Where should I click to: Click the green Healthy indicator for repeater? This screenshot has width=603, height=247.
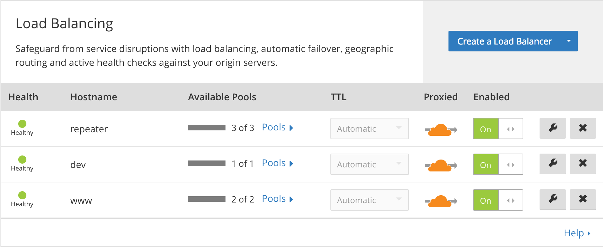pyautogui.click(x=22, y=124)
